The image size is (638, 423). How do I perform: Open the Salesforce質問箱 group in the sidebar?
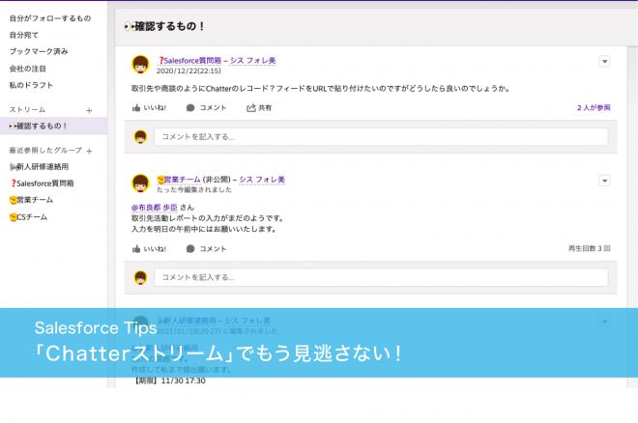[x=42, y=183]
